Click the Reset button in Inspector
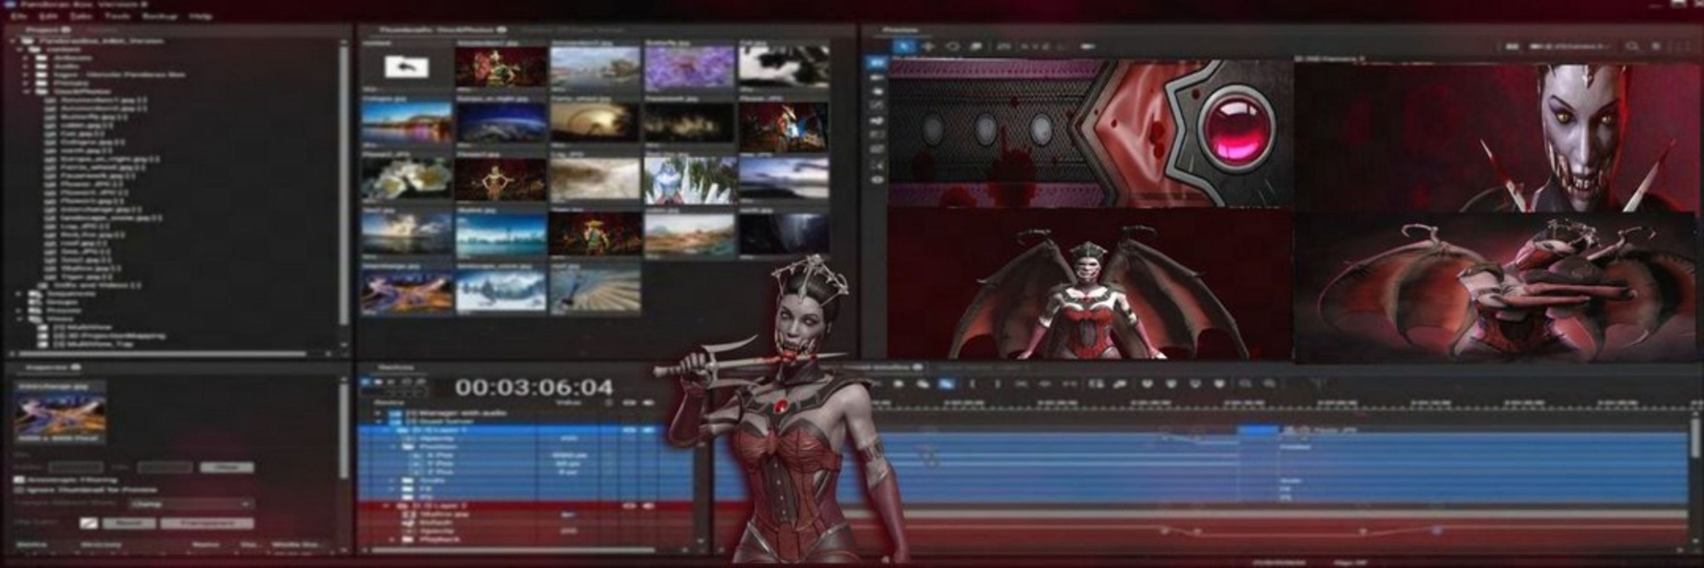The height and width of the screenshot is (568, 1704). pyautogui.click(x=130, y=523)
